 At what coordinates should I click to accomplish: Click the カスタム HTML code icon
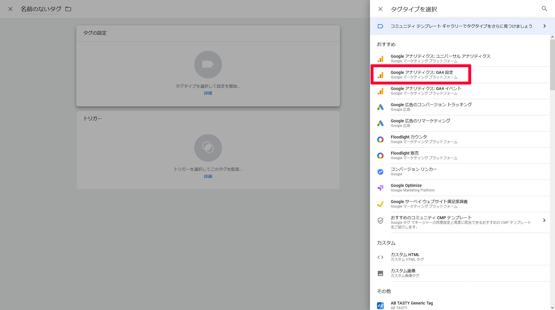[x=380, y=257]
